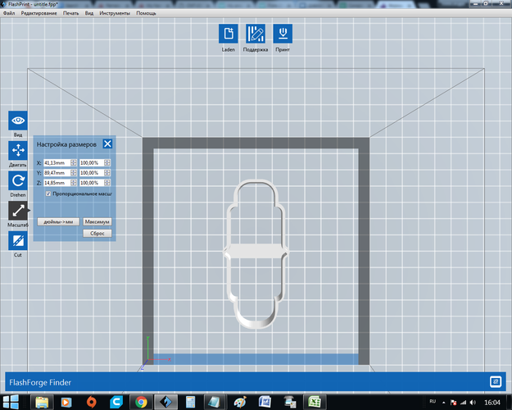The image size is (512, 410).
Task: Click the Принт print icon
Action: tap(283, 34)
